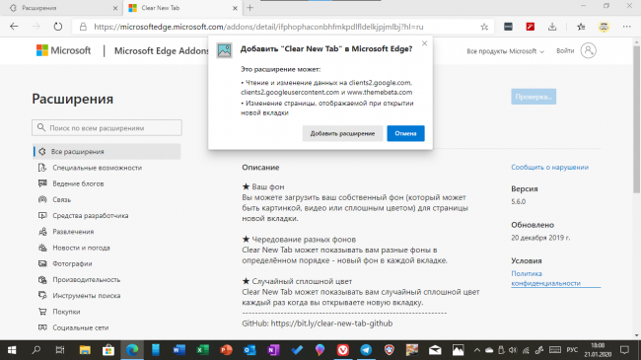Open notification center icon
This screenshot has width=641, height=360.
[x=624, y=350]
